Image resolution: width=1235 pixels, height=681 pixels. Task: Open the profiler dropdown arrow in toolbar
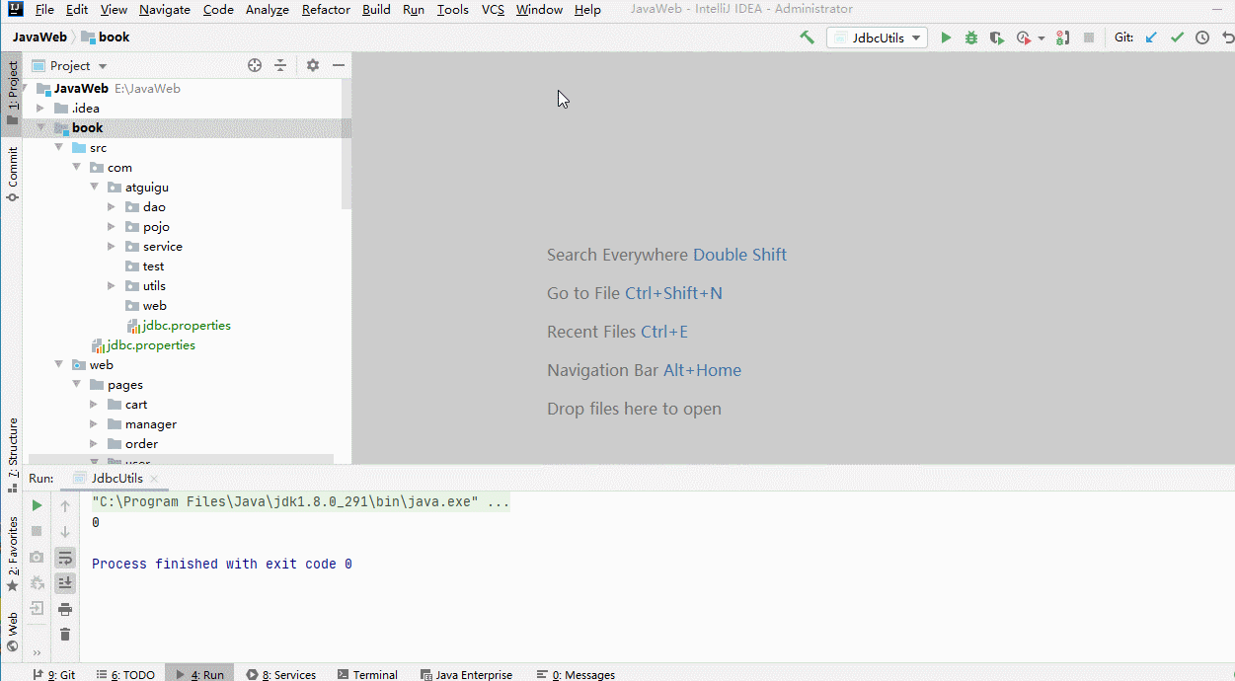pyautogui.click(x=1041, y=38)
